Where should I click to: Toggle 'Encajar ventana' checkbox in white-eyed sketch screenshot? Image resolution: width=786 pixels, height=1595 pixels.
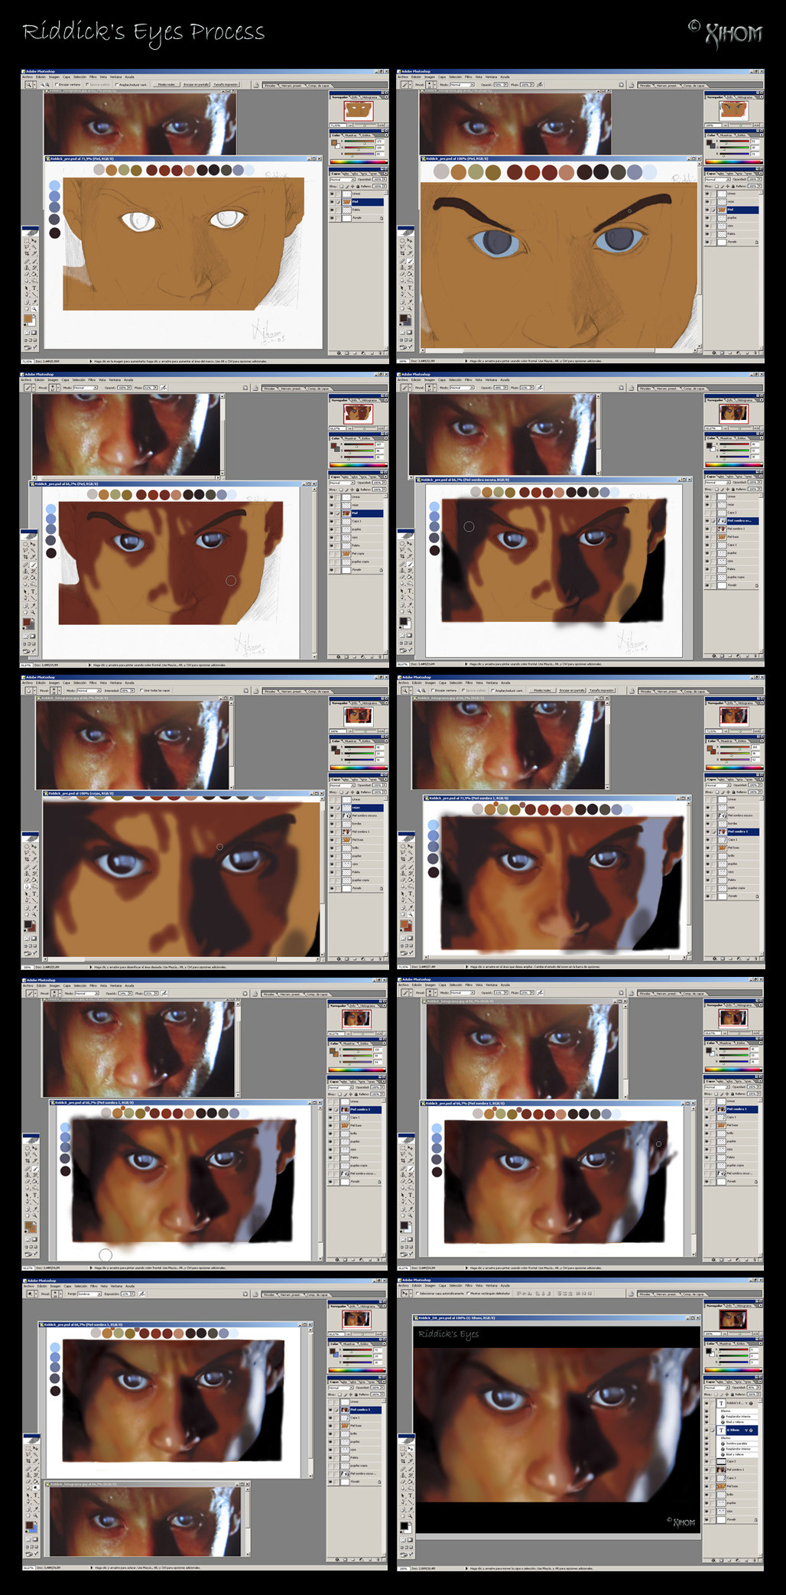pos(57,85)
